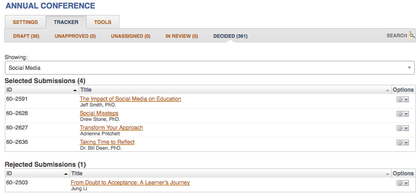This screenshot has height=195, width=418.
Task: Show In Review (0) submissions
Action: pos(181,36)
